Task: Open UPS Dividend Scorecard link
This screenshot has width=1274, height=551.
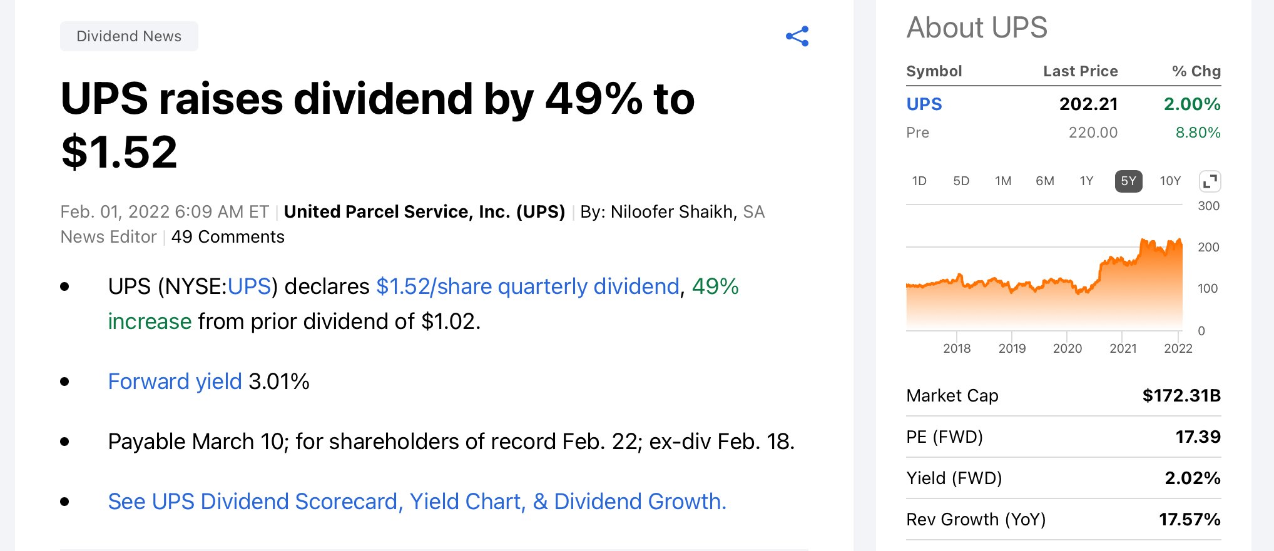Action: pyautogui.click(x=417, y=502)
